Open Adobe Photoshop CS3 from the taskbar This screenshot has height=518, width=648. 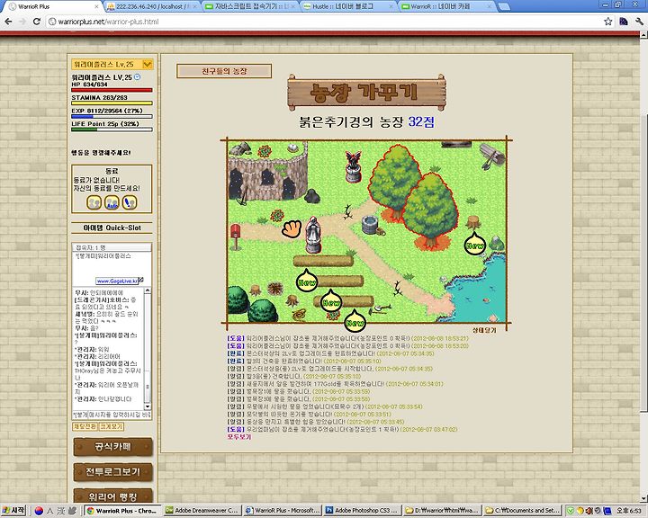point(362,511)
